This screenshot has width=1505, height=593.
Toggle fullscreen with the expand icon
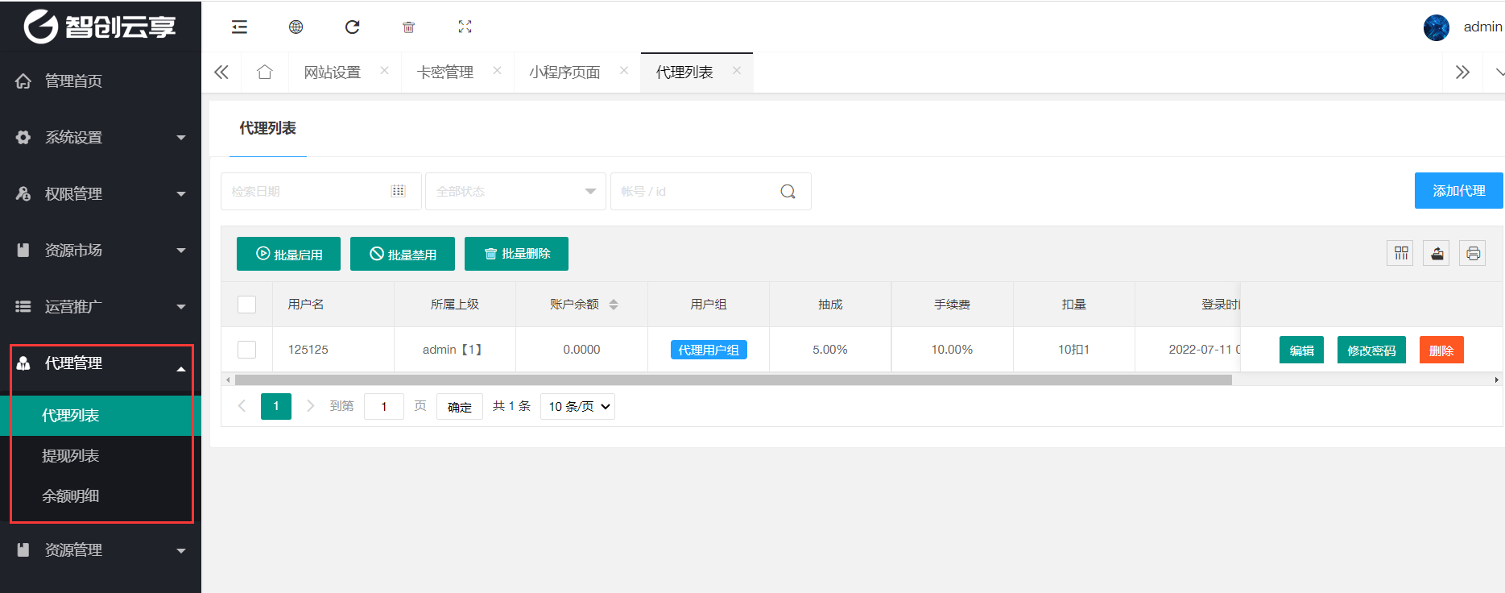tap(465, 27)
